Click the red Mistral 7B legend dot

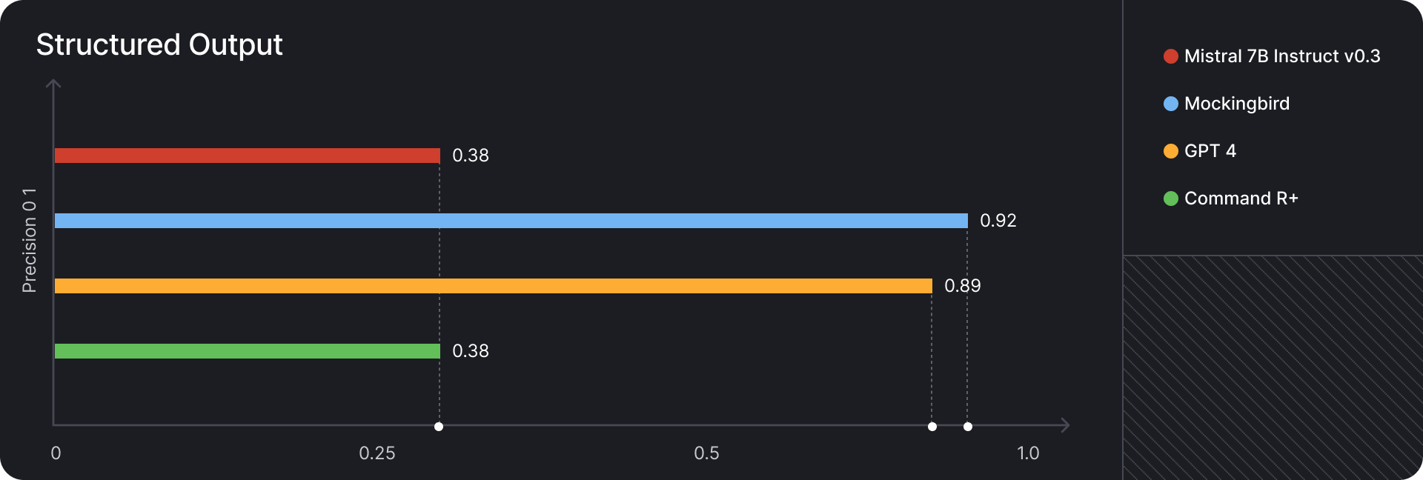click(x=1171, y=56)
